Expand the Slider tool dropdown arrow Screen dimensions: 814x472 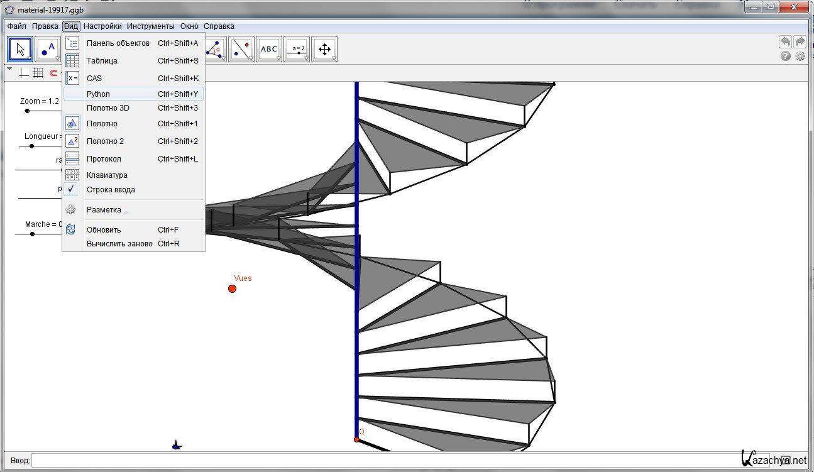tap(306, 58)
